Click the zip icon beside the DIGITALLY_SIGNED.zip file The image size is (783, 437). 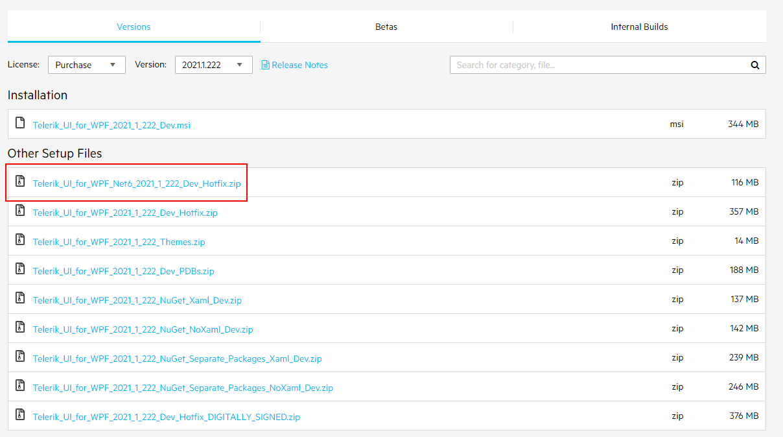tap(20, 414)
